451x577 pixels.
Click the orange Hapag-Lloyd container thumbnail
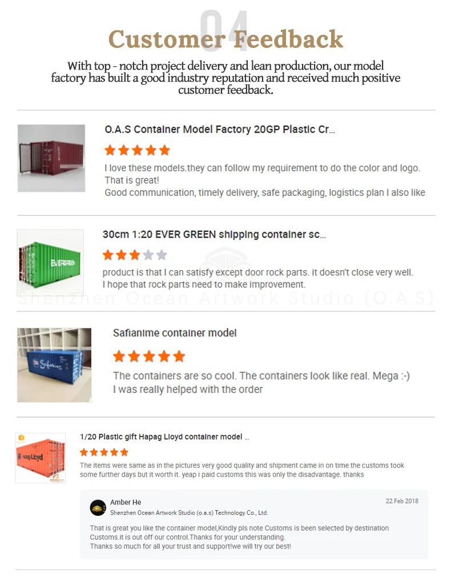point(41,458)
